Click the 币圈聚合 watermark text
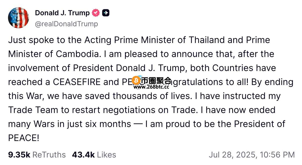The width and height of the screenshot is (302, 165). [156, 80]
